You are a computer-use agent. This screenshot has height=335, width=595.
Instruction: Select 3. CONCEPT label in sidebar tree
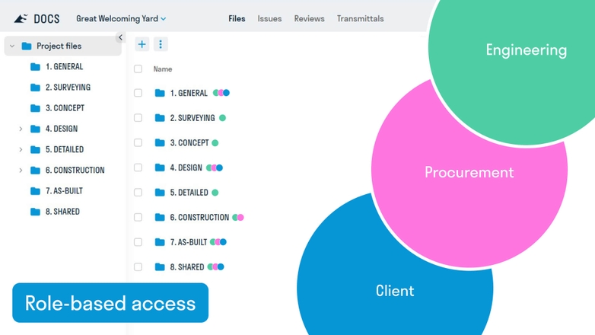[x=65, y=108]
